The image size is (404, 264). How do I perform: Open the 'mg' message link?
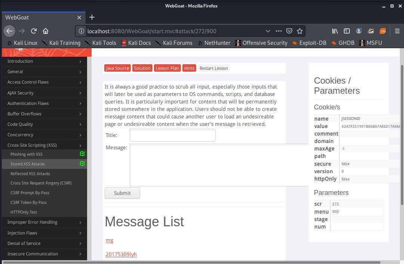(110, 240)
